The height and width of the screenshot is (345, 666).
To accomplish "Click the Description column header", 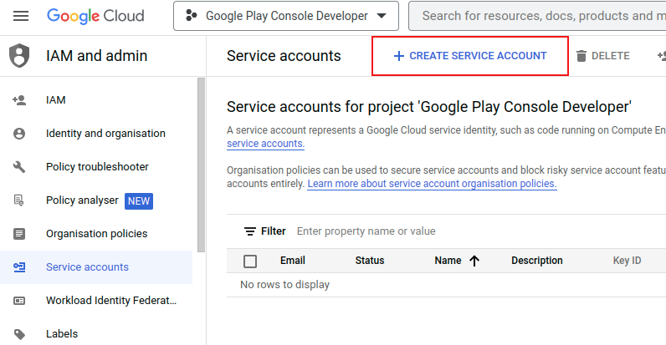I will pos(537,261).
